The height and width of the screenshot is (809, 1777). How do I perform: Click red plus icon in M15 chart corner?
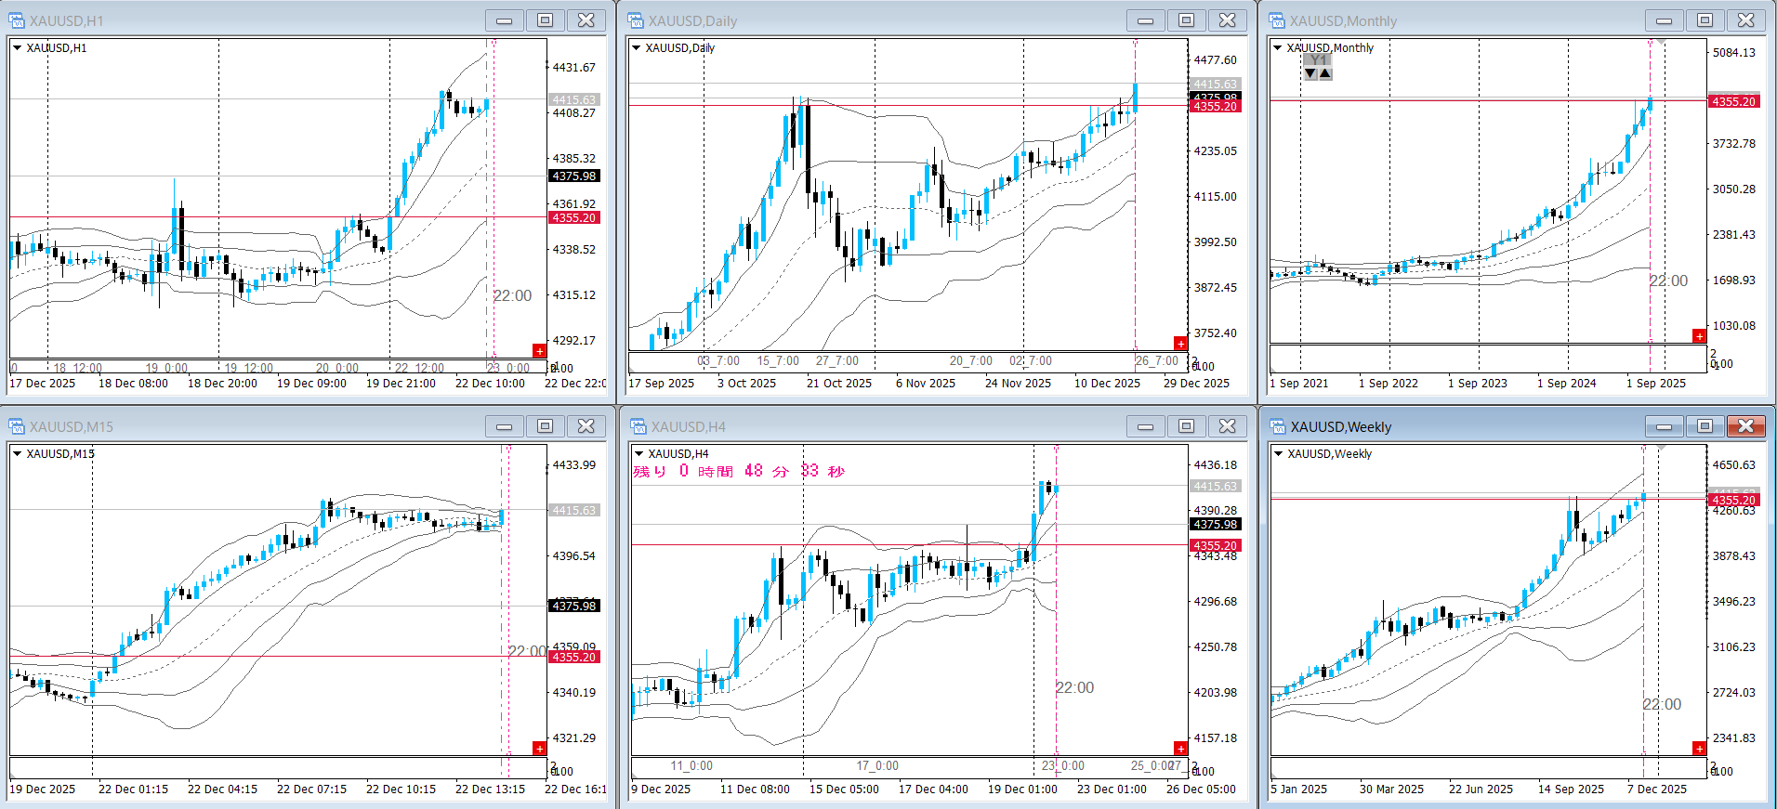539,748
